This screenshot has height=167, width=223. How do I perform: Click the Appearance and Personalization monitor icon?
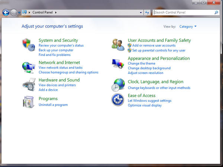(118, 64)
